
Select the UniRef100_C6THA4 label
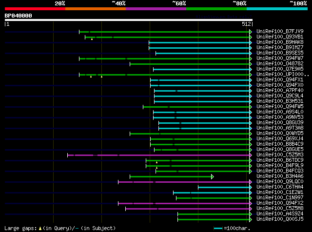[280, 187]
